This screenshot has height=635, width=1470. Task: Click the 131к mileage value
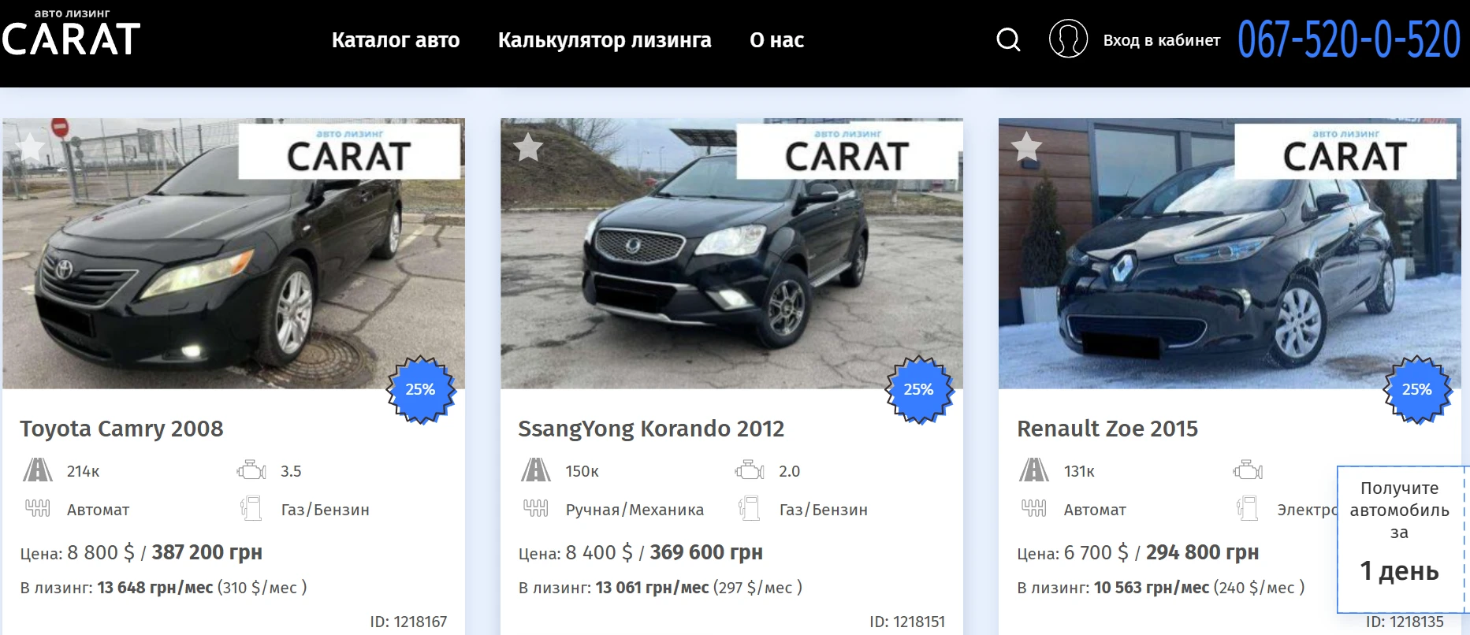tap(1079, 471)
